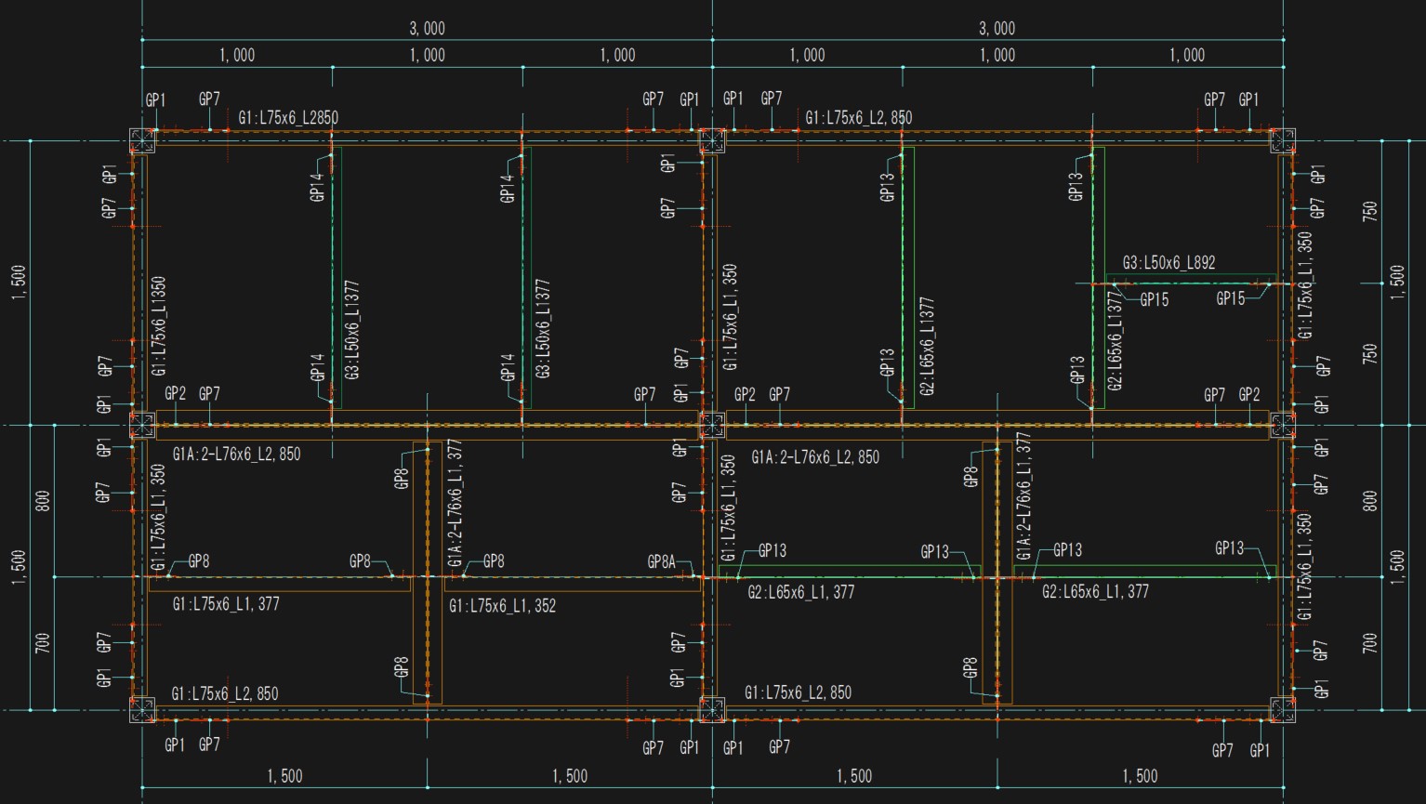Select the right 3,000 overall dimension
Image resolution: width=1426 pixels, height=804 pixels.
tap(997, 29)
